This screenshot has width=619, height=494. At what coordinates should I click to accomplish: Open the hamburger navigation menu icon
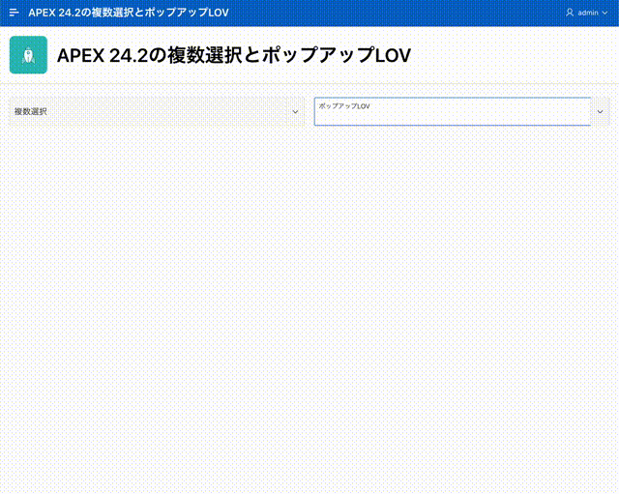point(14,13)
